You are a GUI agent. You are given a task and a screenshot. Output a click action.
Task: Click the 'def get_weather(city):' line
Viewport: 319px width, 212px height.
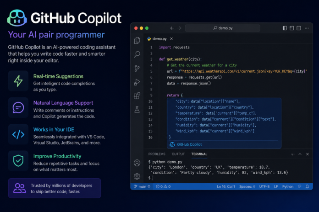[180, 59]
